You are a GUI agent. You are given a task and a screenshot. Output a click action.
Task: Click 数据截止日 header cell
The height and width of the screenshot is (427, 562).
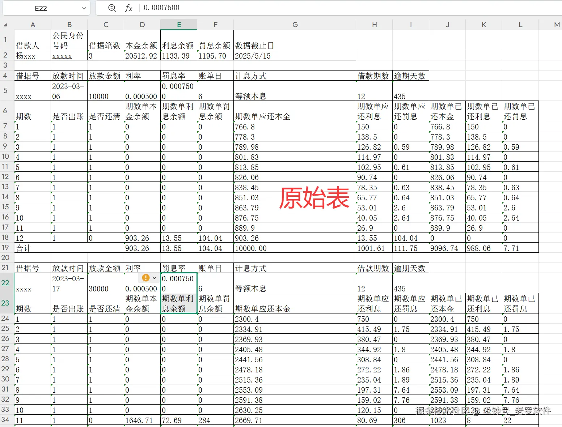[x=295, y=40]
